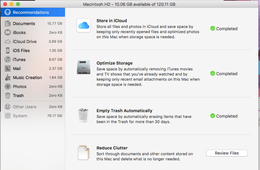Image resolution: width=260 pixels, height=170 pixels.
Task: Select the Other Users label
Action: [x=24, y=107]
